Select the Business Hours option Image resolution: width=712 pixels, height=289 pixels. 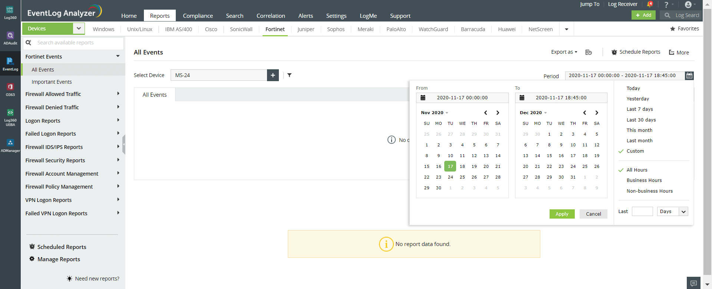(x=644, y=180)
